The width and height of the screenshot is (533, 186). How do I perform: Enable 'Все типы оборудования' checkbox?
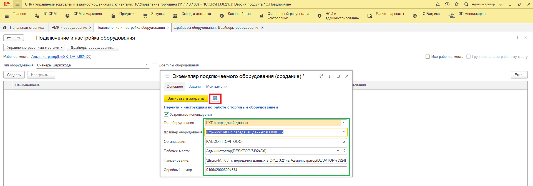click(155, 65)
